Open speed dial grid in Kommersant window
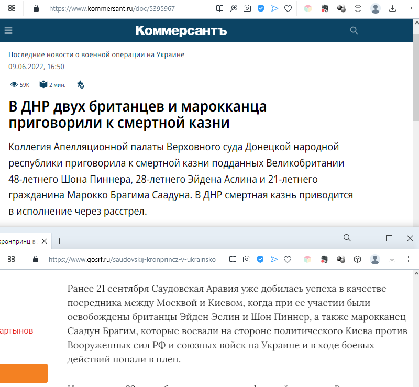Viewport: 419px width, 387px height. (x=12, y=8)
